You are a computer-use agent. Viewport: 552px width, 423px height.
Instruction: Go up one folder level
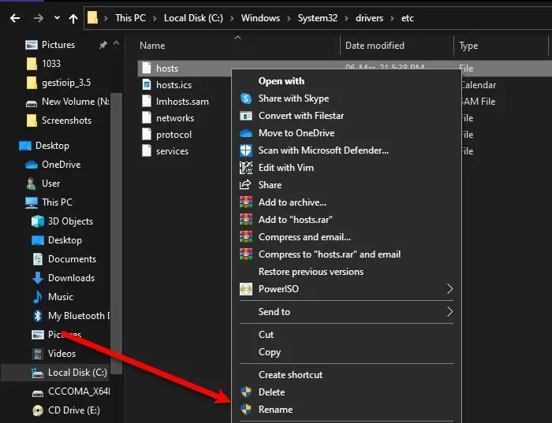(x=73, y=18)
